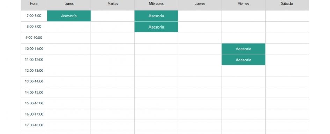Image resolution: width=330 pixels, height=134 pixels.
Task: Select the Miércoles 8:00-9:00 Asesoría block
Action: [x=156, y=27]
